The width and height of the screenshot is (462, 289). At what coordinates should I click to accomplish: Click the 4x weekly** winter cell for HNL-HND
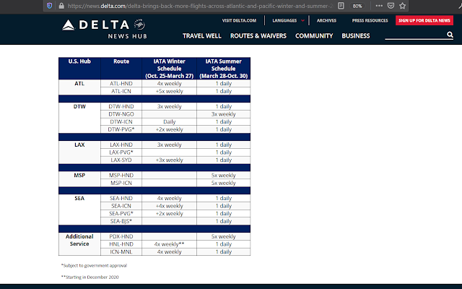(169, 244)
